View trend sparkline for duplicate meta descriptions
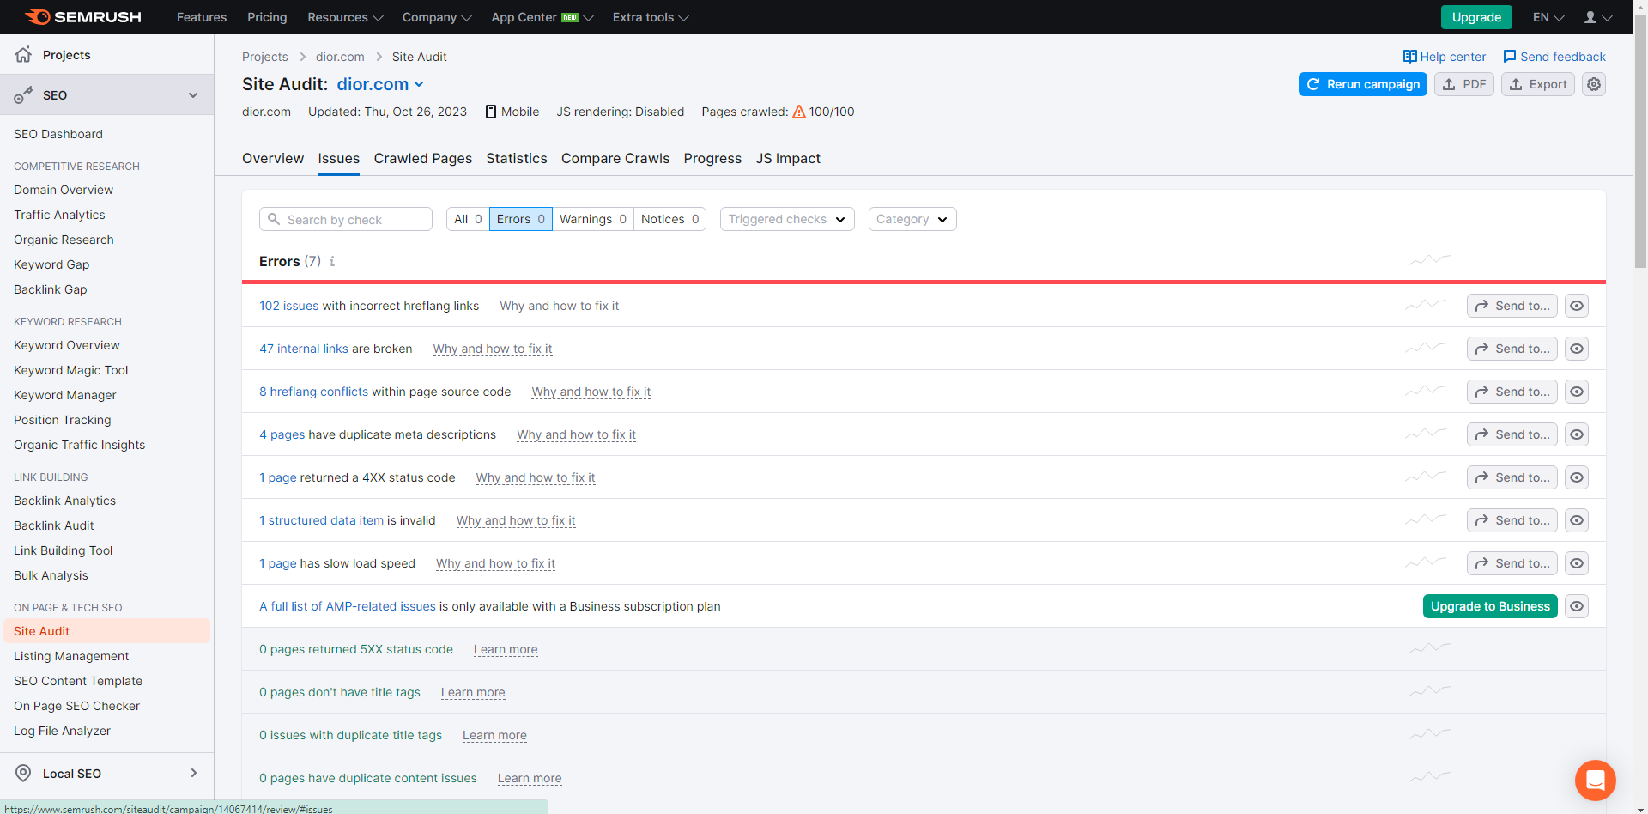This screenshot has height=814, width=1648. pos(1427,434)
